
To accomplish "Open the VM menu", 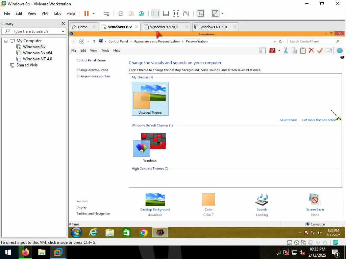I will [45, 13].
